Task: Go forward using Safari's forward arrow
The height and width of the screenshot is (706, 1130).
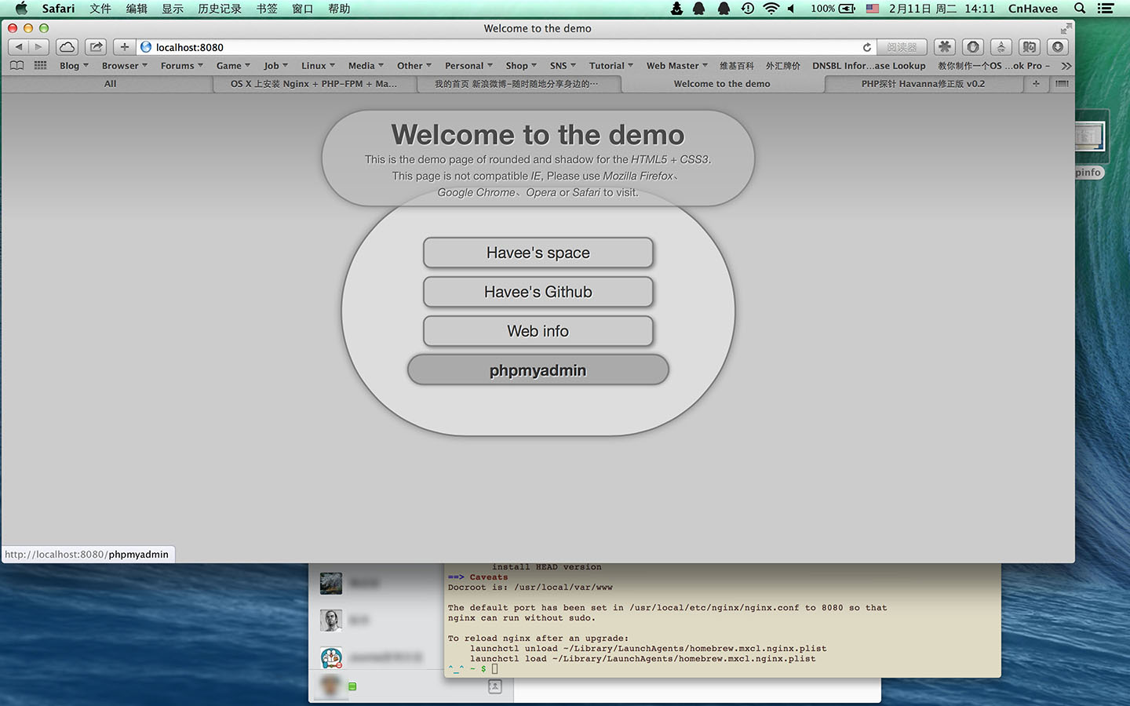Action: pos(38,47)
